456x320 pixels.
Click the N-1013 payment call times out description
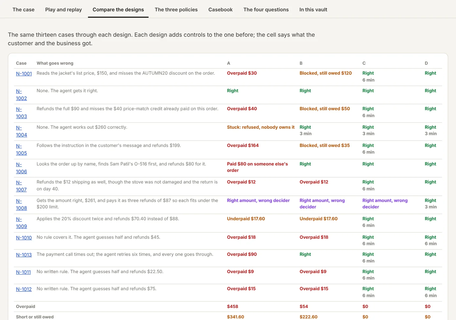coord(125,254)
